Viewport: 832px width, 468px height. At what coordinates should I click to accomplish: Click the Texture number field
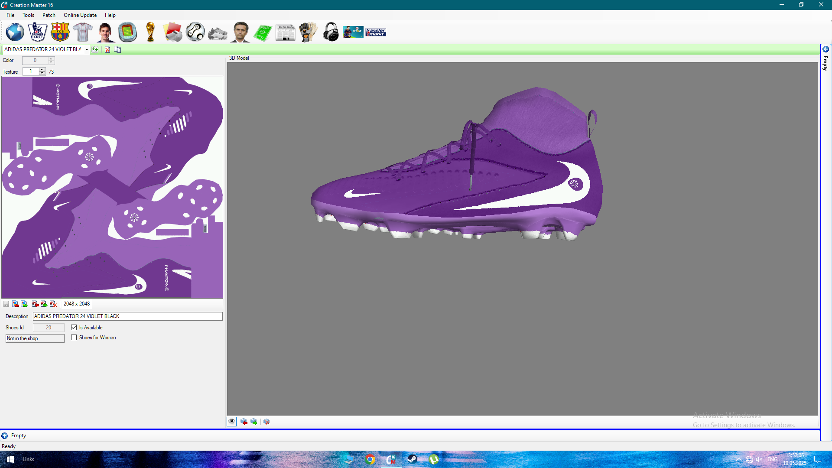point(31,71)
